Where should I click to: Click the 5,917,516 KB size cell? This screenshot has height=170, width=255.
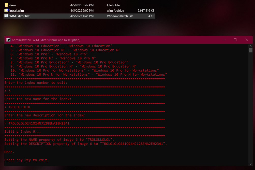click(x=146, y=11)
